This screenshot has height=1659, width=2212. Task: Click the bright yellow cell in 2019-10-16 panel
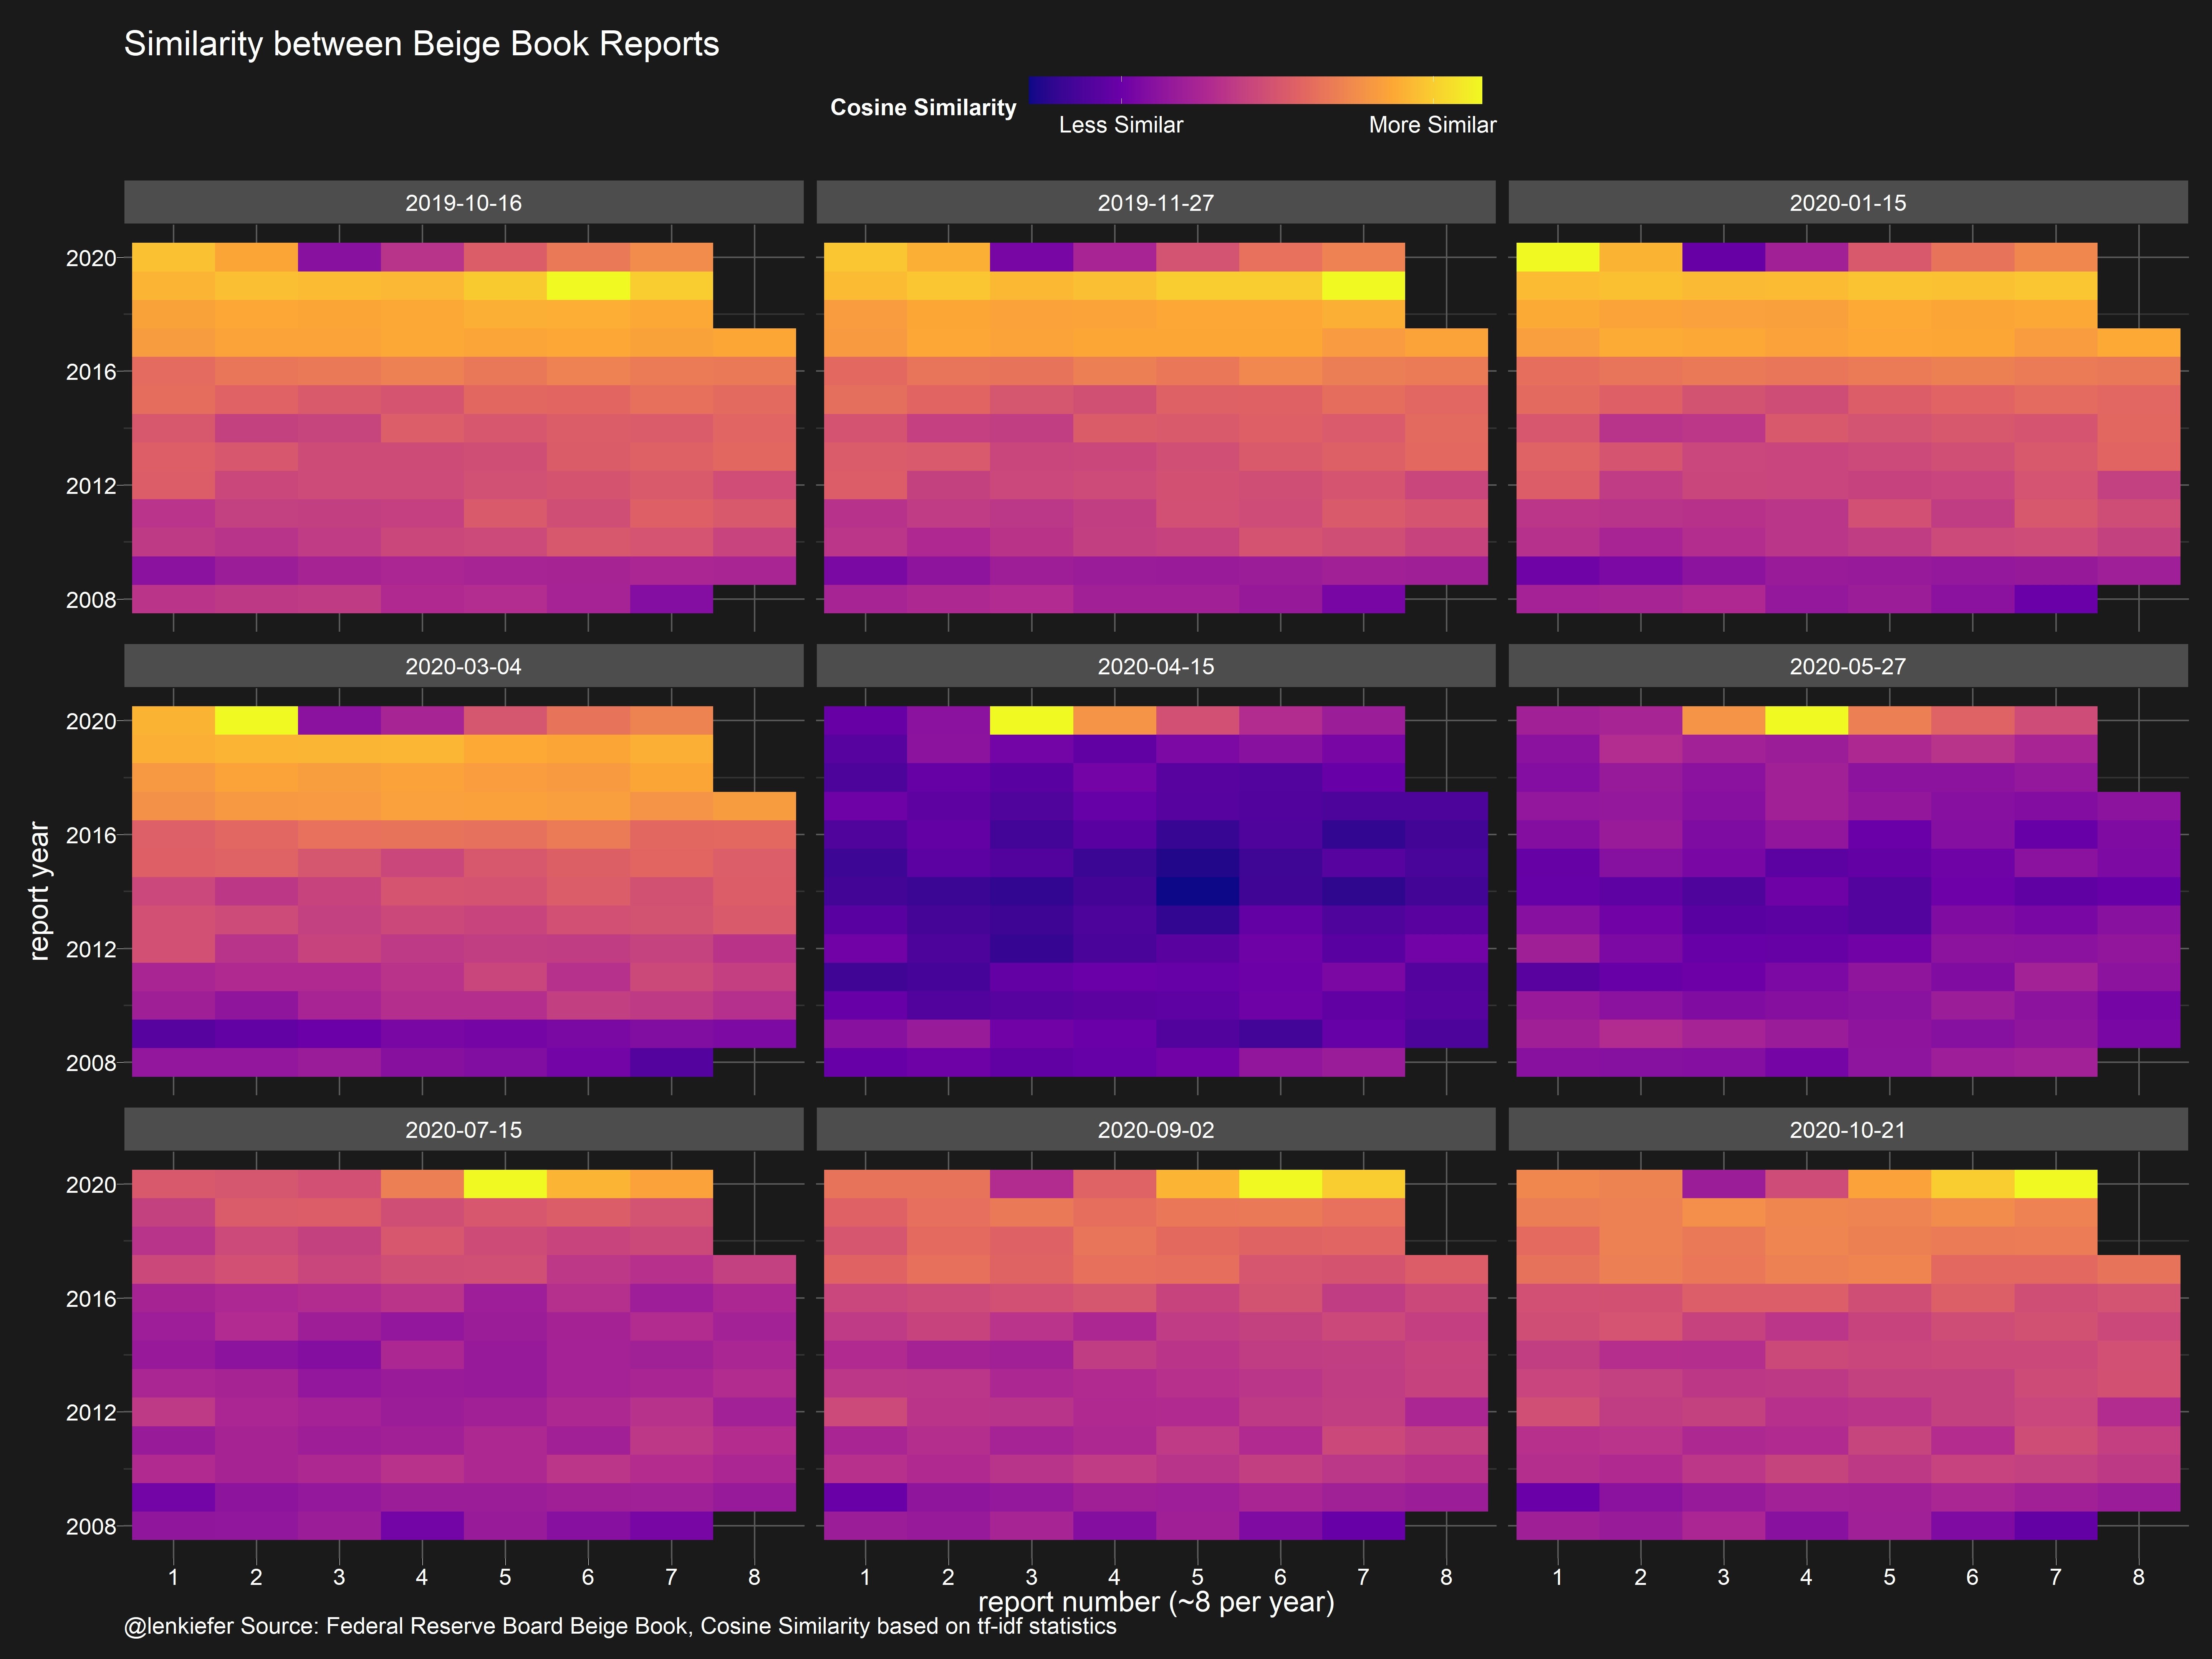(588, 286)
